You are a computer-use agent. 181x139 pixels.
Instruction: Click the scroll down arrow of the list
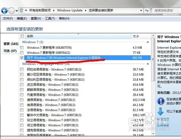[x=153, y=134]
